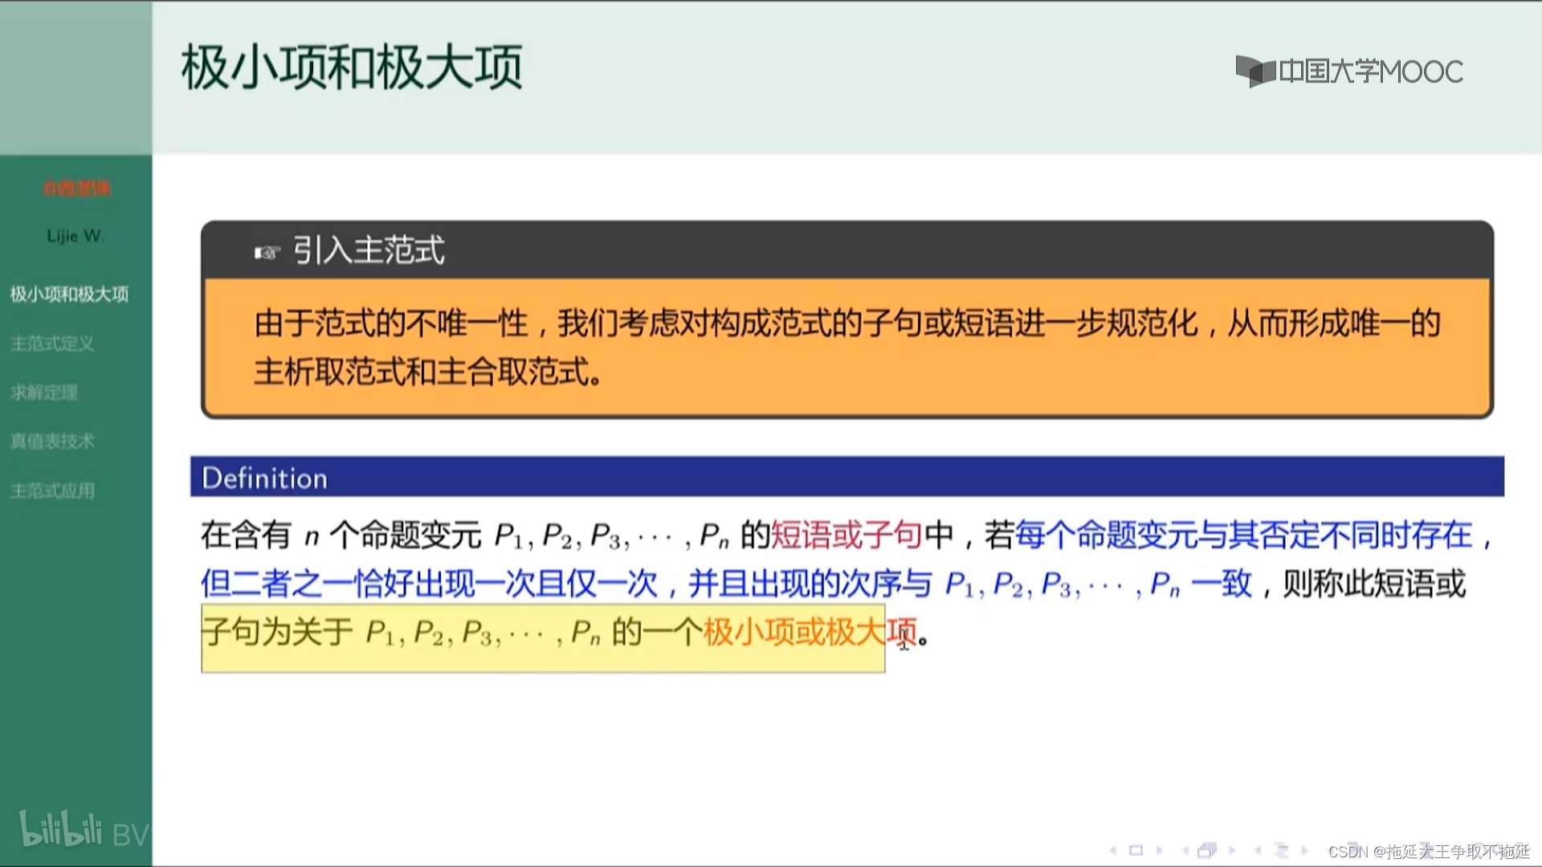The image size is (1542, 867).
Task: Click the text 由于范式的不唯一性
Action: coord(391,324)
